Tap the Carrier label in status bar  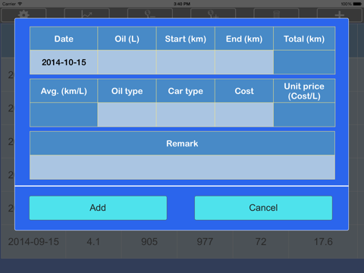(x=9, y=4)
